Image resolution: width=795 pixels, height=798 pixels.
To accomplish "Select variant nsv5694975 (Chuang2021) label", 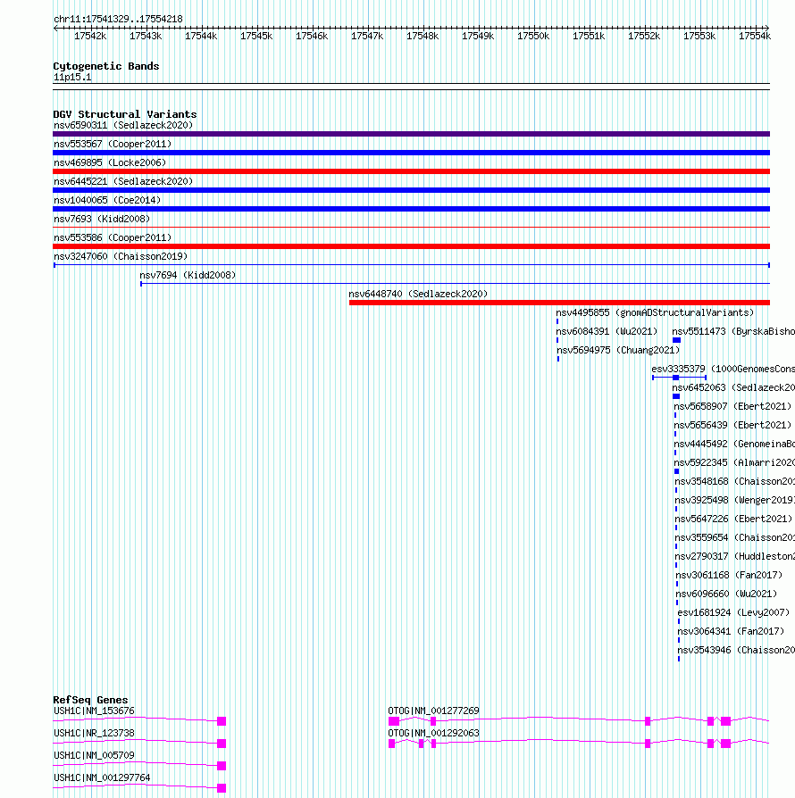I will [x=618, y=351].
